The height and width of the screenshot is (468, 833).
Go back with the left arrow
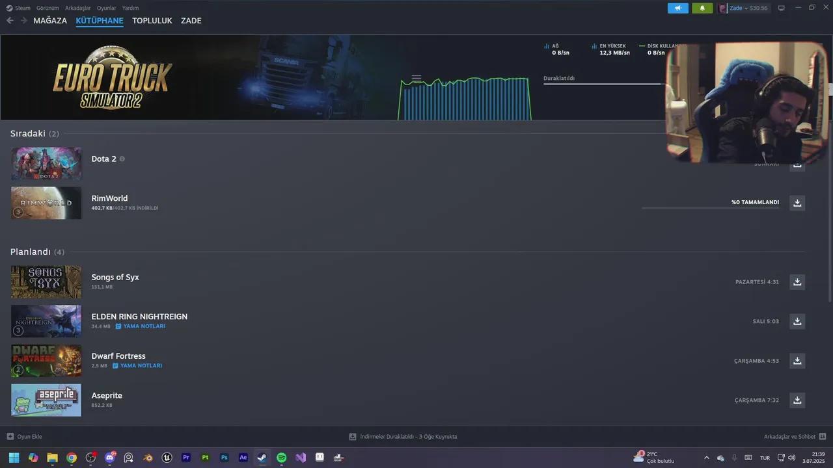point(10,21)
